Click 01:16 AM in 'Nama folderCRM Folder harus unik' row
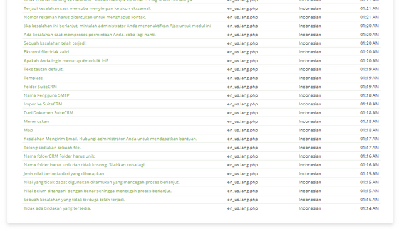The height and width of the screenshot is (231, 401). pos(370,156)
